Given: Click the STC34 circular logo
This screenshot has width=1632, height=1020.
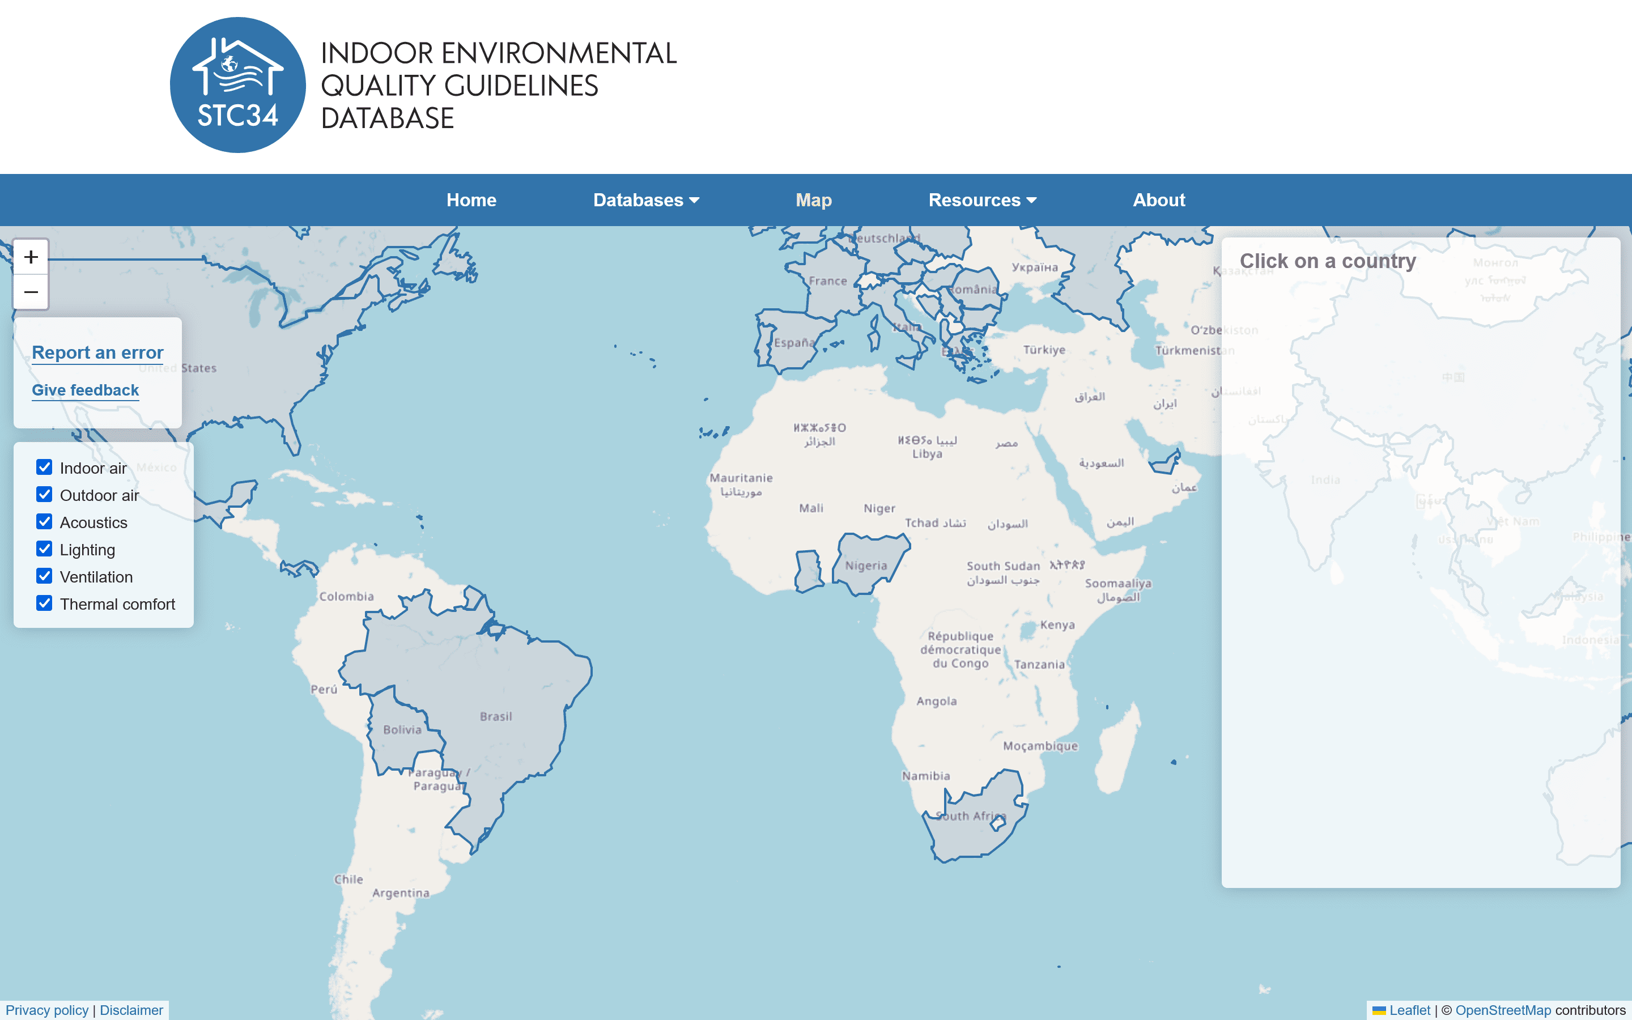Looking at the screenshot, I should pyautogui.click(x=237, y=85).
